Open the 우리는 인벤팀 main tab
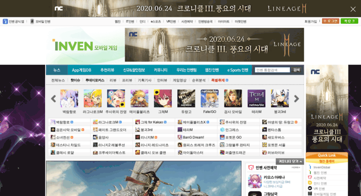 [186, 70]
